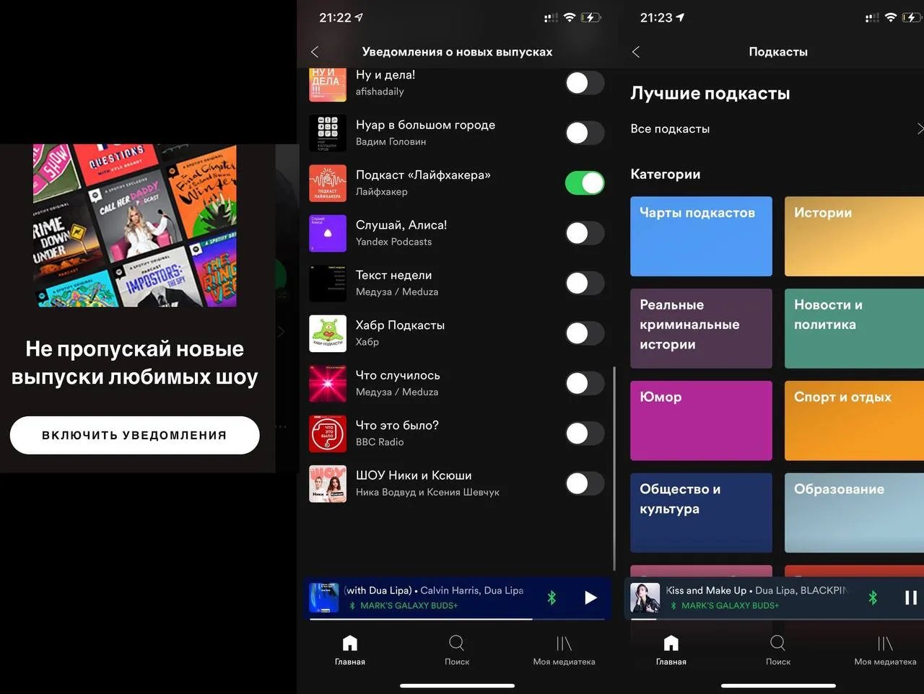Screen dimensions: 924x694
Task: Enable notifications for Нуар в большом городе
Action: tap(585, 133)
